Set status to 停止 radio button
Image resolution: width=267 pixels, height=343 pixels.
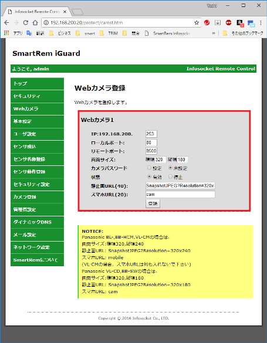[170, 176]
